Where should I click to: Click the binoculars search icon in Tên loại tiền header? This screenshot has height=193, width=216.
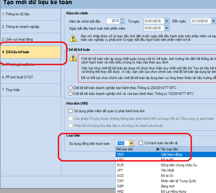(x=158, y=149)
